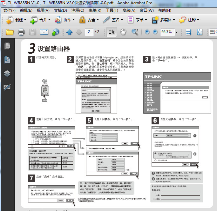This screenshot has width=217, height=211.
Task: Open the 窗口(W) menu
Action: coord(147,10)
